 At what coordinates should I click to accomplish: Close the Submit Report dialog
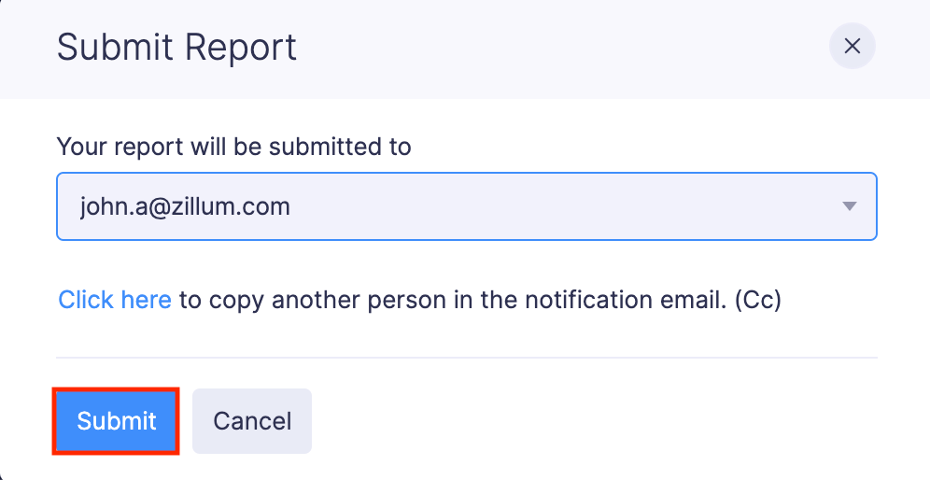point(852,47)
